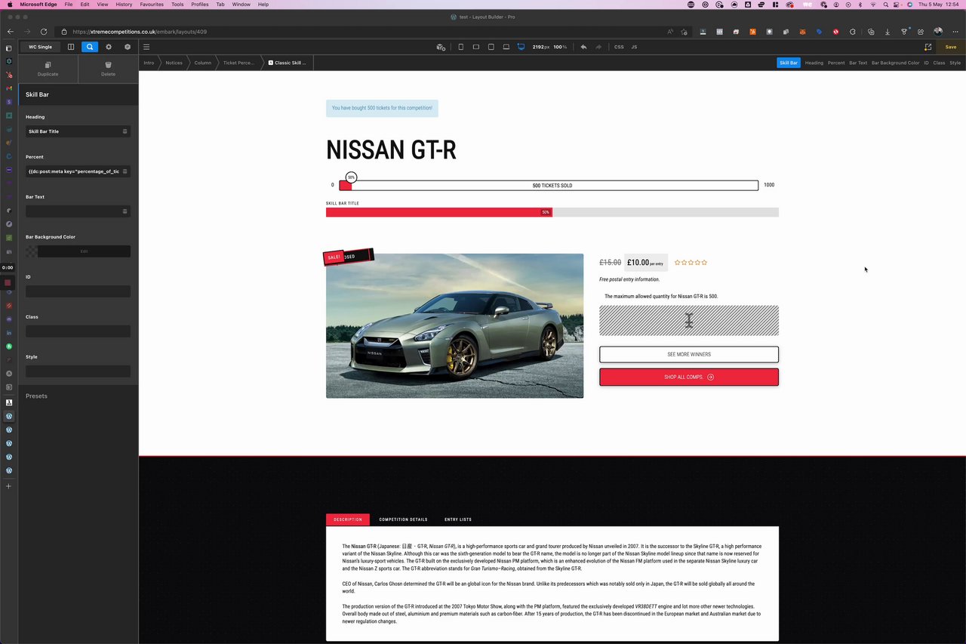Select the Notices breadcrumb
Image resolution: width=966 pixels, height=644 pixels.
tap(174, 63)
